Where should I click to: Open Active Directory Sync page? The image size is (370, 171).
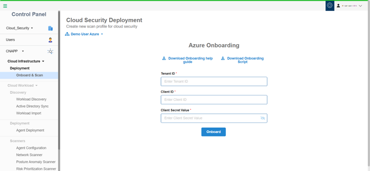click(x=32, y=106)
